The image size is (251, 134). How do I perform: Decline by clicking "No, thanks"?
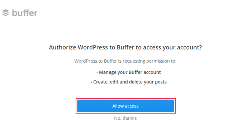(x=126, y=118)
